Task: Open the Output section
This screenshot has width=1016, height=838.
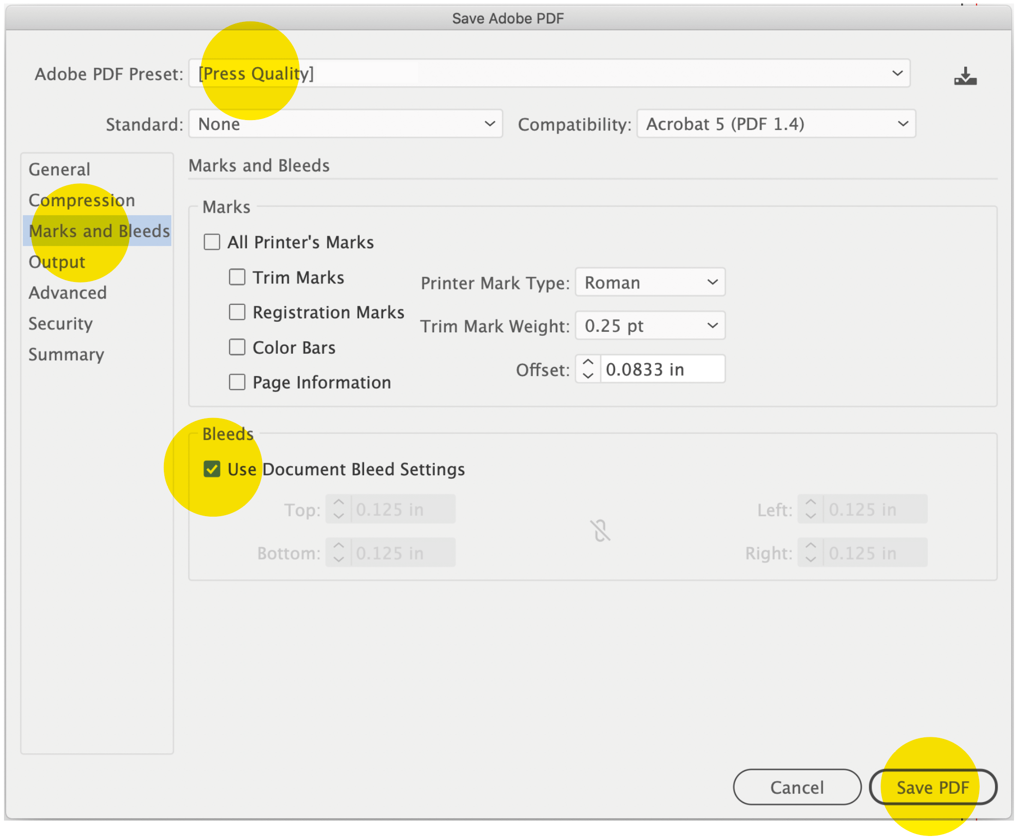Action: pos(57,262)
